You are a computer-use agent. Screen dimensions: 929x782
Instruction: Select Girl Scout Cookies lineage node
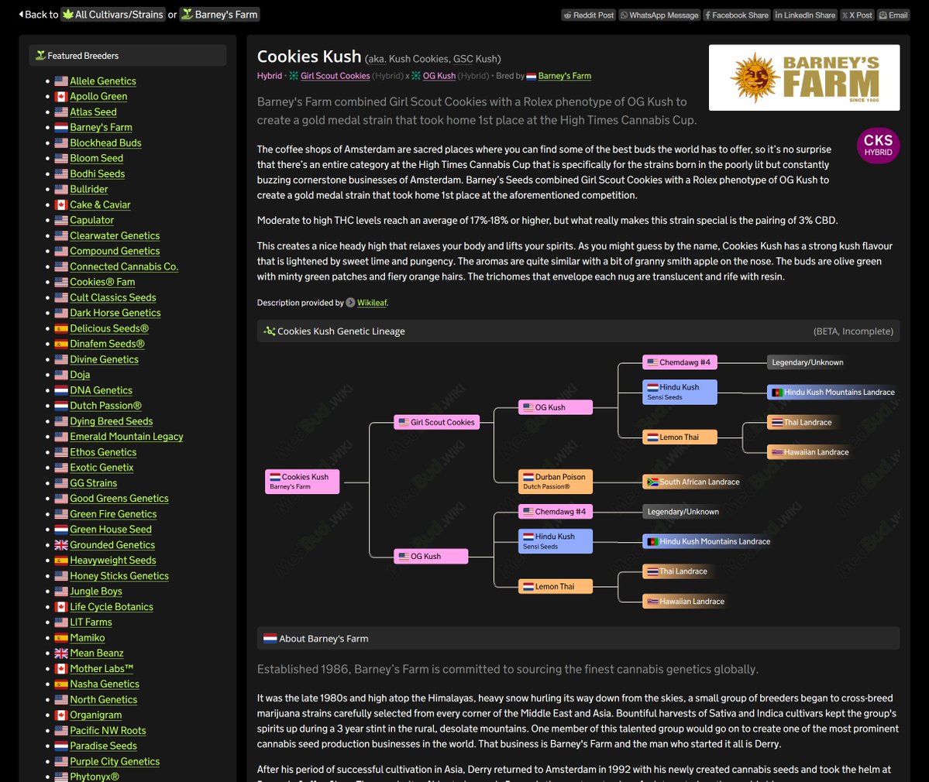click(x=437, y=422)
